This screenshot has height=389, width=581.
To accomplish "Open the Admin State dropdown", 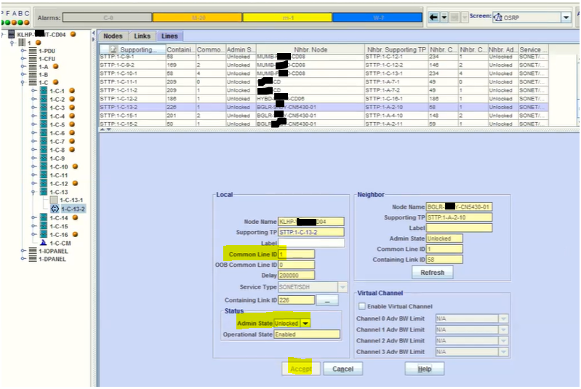I will (x=305, y=324).
